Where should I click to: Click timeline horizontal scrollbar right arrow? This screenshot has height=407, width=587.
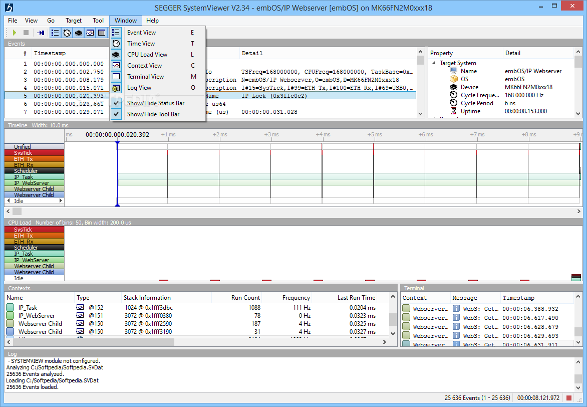(579, 212)
